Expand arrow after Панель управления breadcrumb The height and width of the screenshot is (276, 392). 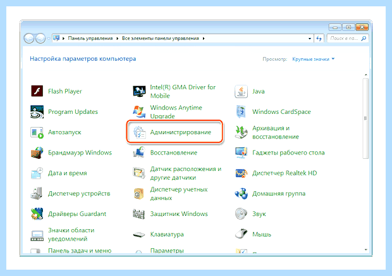click(x=117, y=39)
